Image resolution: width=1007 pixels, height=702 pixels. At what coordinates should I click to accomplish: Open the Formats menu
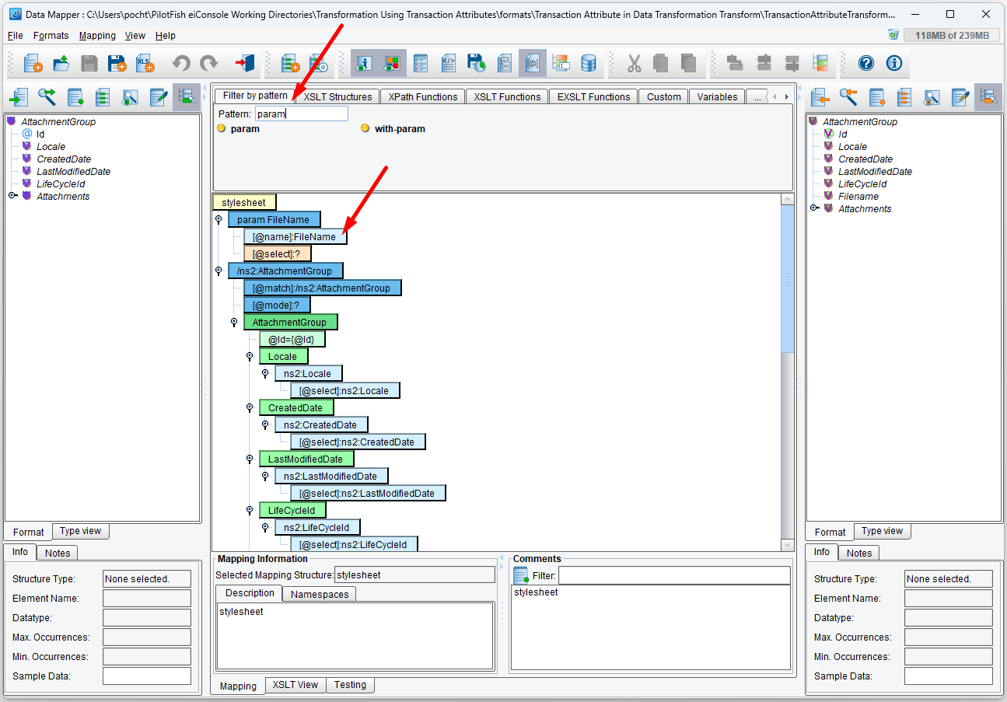click(x=51, y=36)
